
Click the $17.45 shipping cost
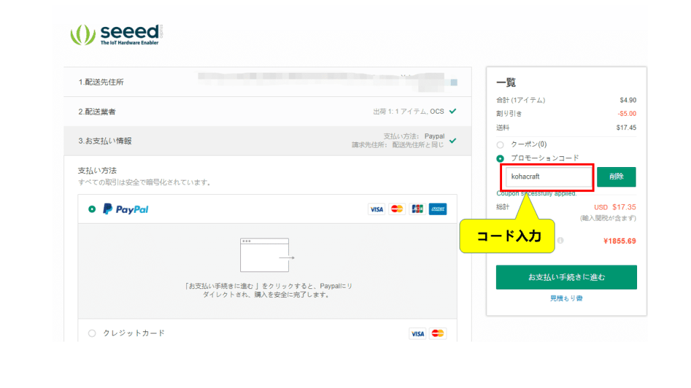pyautogui.click(x=626, y=127)
